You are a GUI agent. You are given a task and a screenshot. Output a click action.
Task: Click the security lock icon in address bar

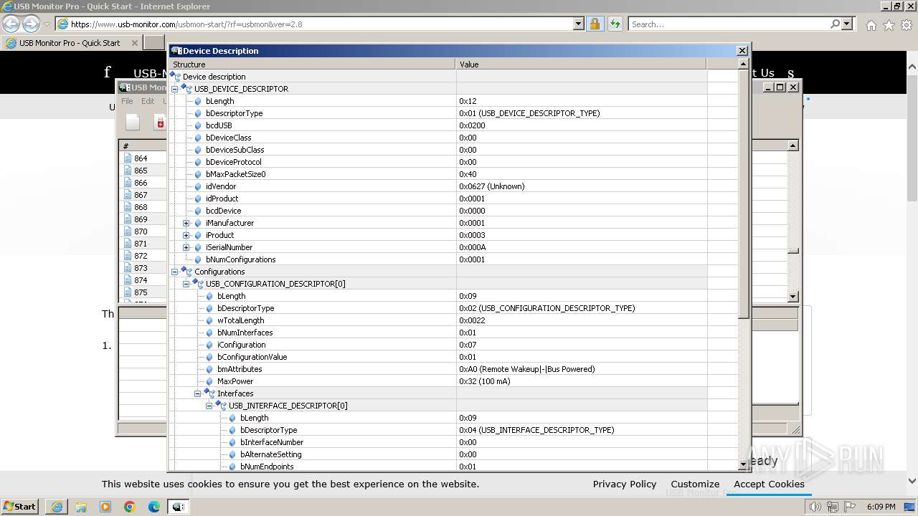[x=595, y=24]
